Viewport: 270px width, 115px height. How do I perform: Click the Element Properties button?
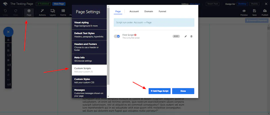[x=256, y=20]
